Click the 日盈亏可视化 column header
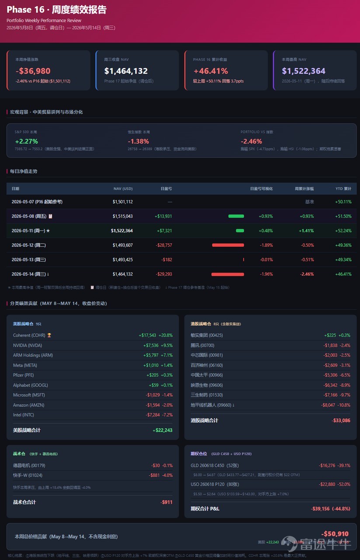The height and width of the screenshot is (560, 360). [261, 189]
